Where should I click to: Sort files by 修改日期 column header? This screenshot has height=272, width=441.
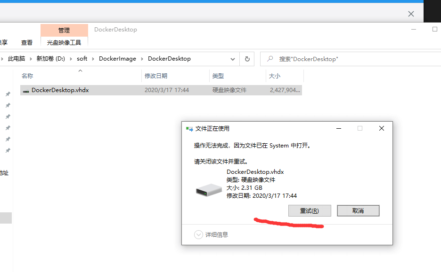pyautogui.click(x=156, y=76)
